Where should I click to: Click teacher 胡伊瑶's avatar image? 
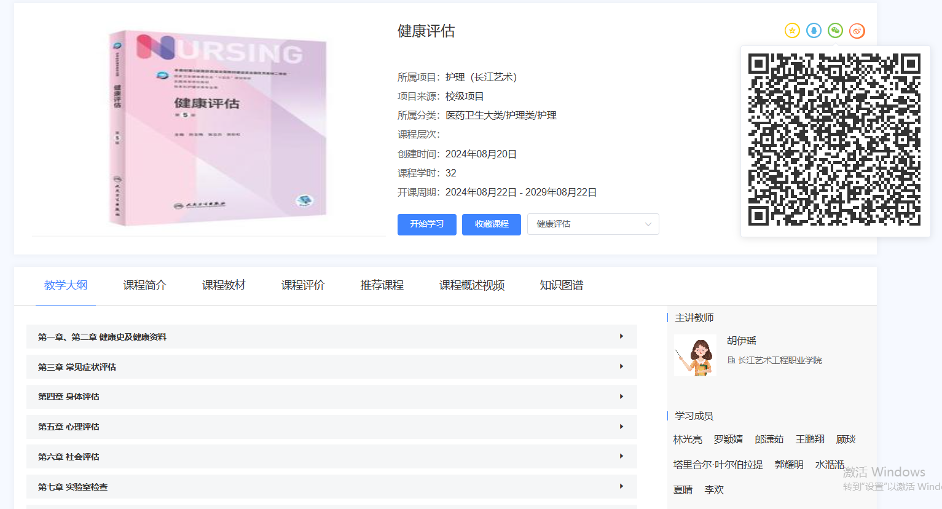click(x=695, y=355)
